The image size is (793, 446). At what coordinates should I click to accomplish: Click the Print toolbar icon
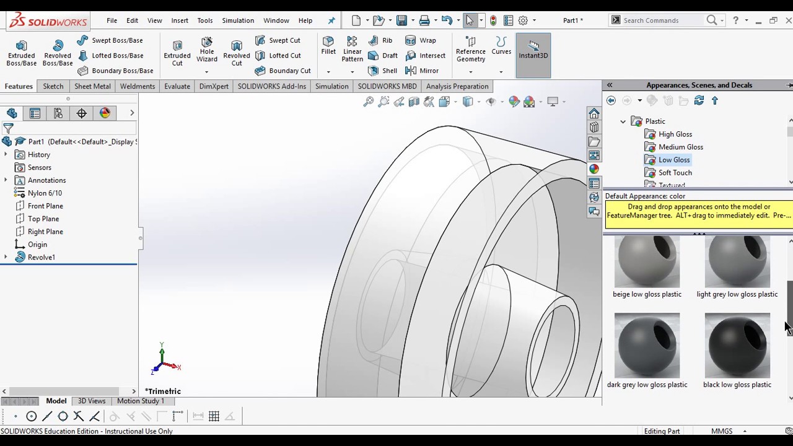point(424,20)
